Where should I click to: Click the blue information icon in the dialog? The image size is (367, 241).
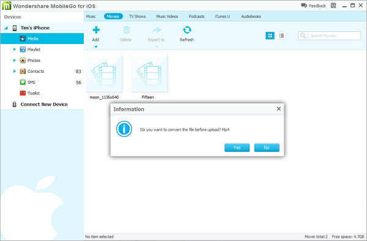tap(124, 128)
